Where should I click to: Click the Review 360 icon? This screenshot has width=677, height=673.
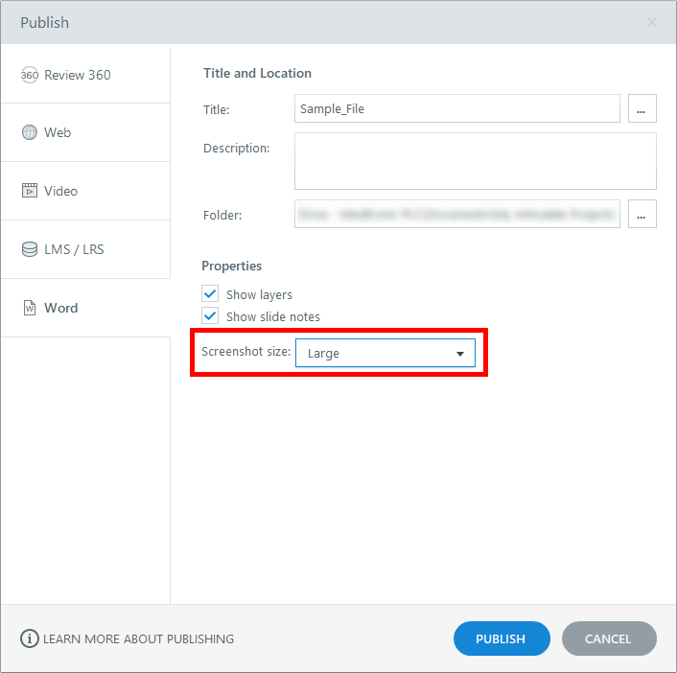pyautogui.click(x=29, y=75)
